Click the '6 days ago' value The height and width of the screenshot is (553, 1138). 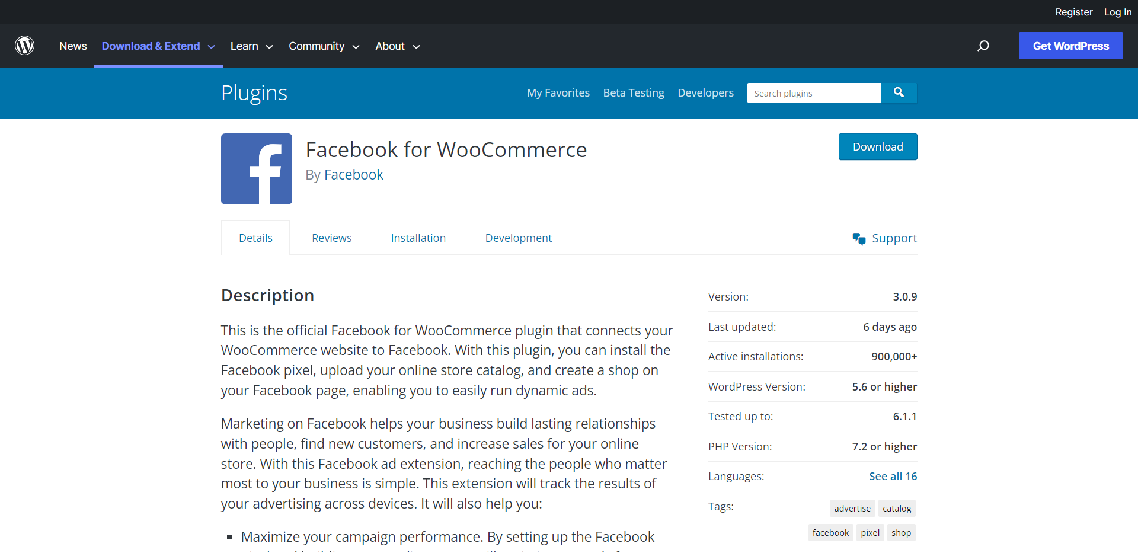tap(890, 327)
